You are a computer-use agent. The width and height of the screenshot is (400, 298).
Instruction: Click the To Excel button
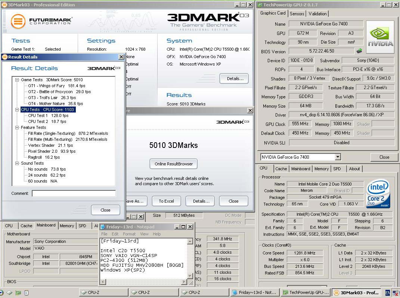pyautogui.click(x=166, y=201)
